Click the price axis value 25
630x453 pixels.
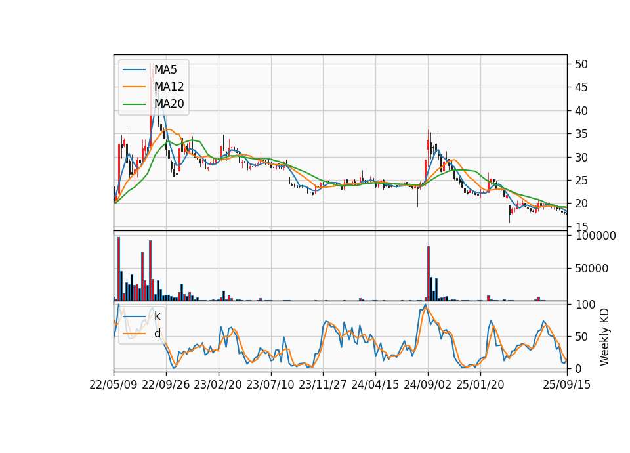pyautogui.click(x=581, y=181)
